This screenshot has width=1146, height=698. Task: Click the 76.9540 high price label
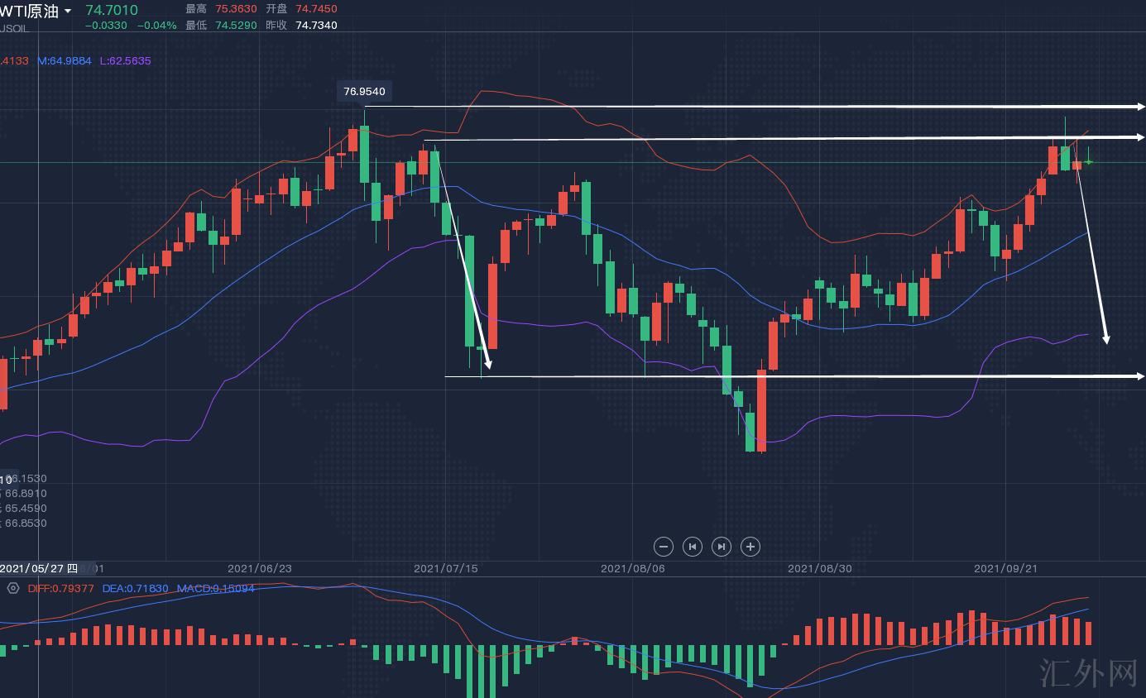coord(364,91)
